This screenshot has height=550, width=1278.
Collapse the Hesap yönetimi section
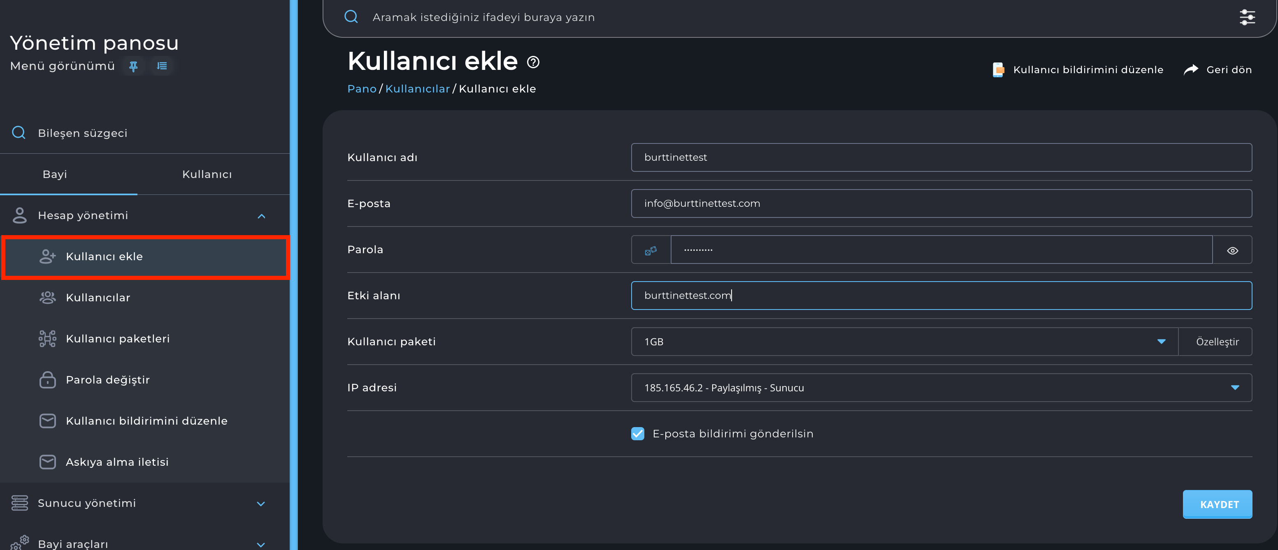coord(261,216)
